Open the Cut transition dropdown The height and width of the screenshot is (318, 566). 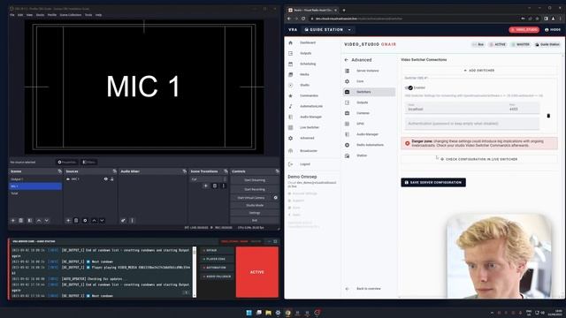point(209,179)
